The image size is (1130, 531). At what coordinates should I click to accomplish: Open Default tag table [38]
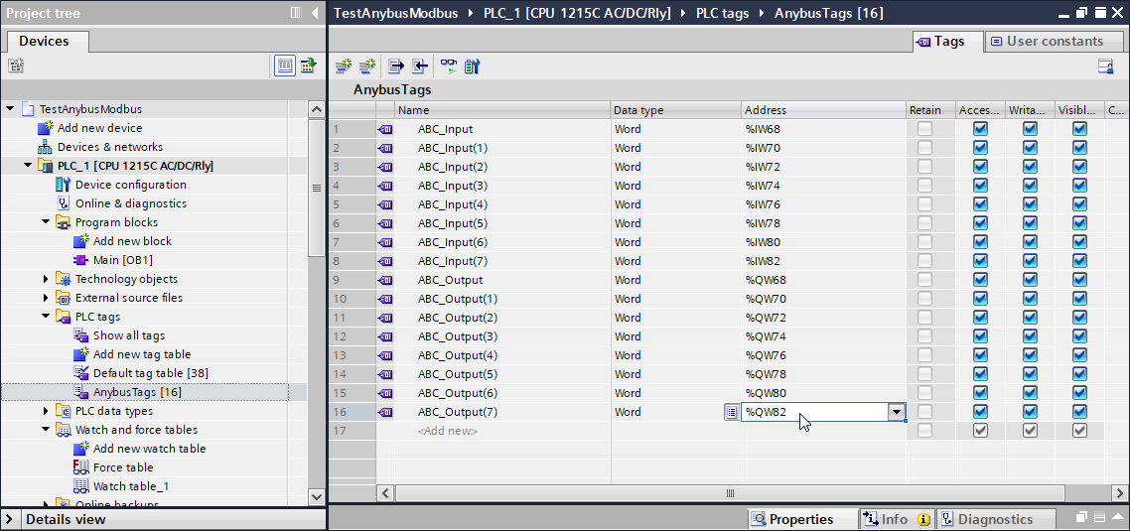[x=150, y=373]
